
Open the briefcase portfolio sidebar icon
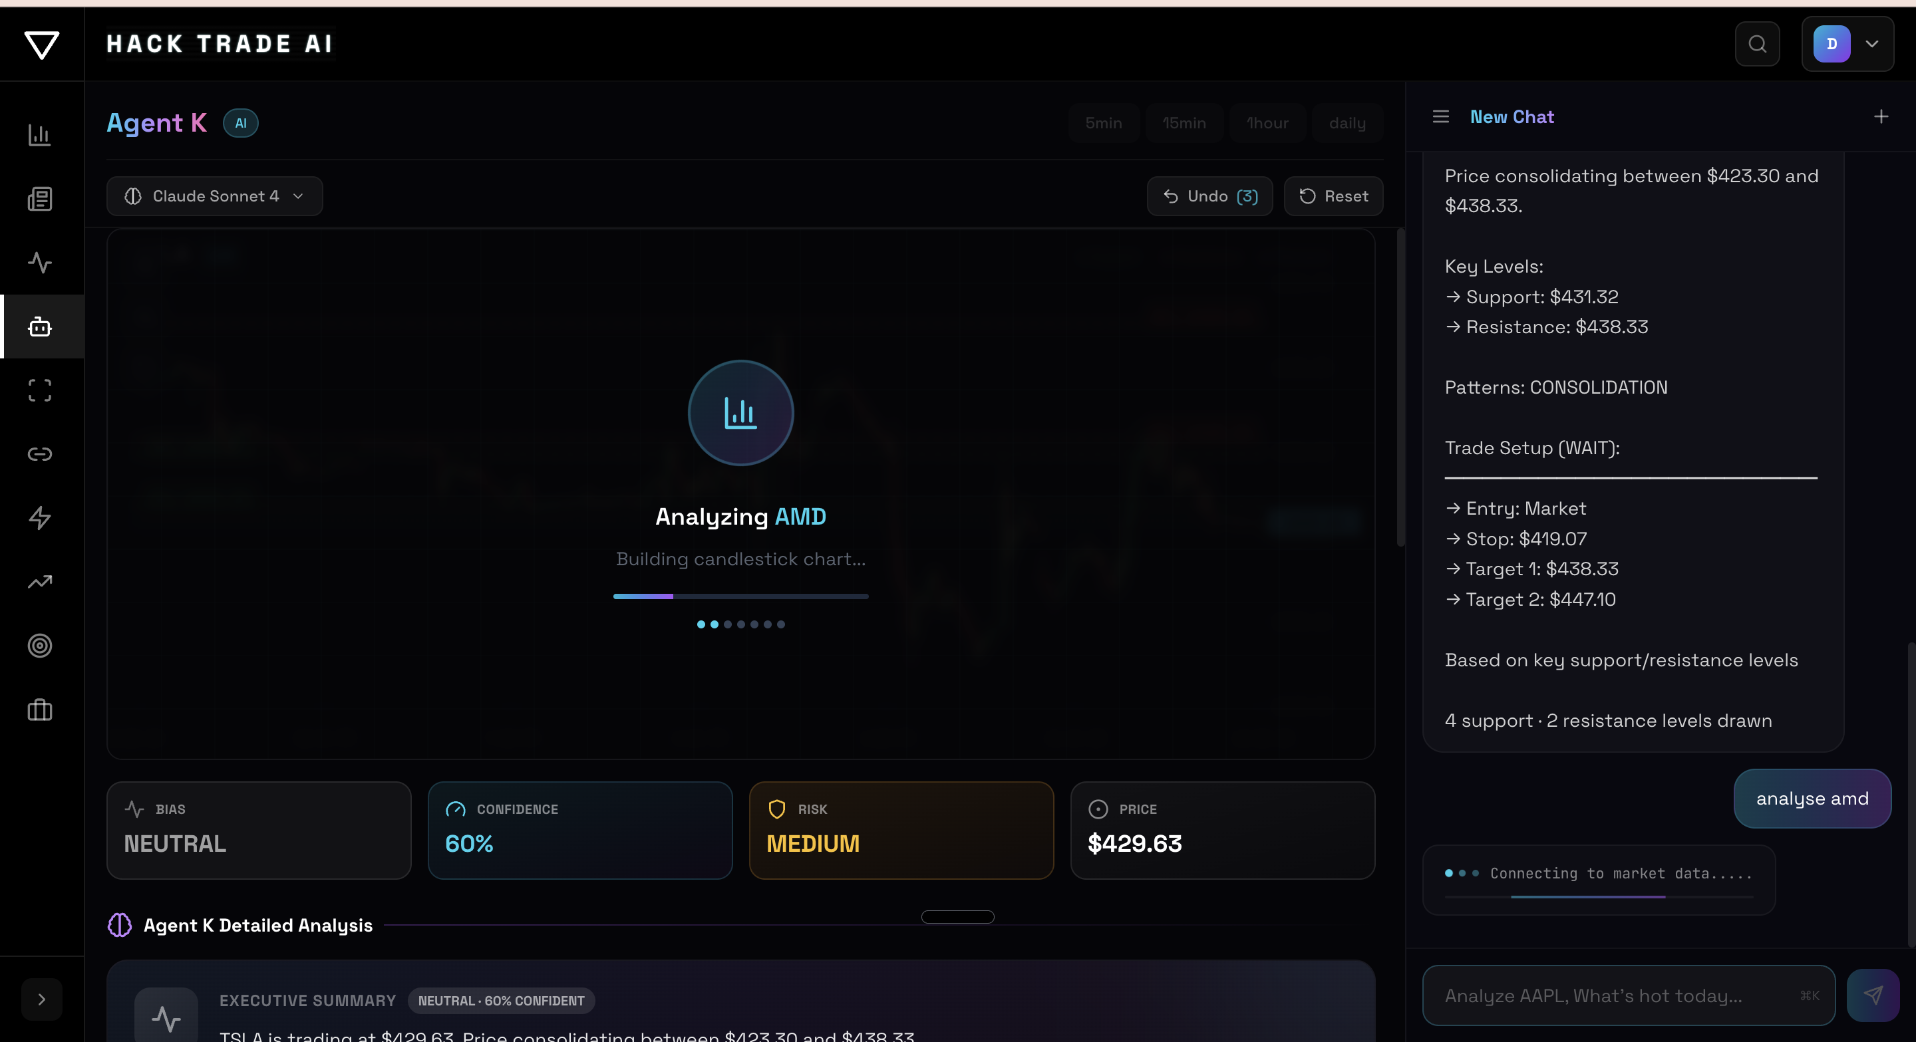click(39, 710)
